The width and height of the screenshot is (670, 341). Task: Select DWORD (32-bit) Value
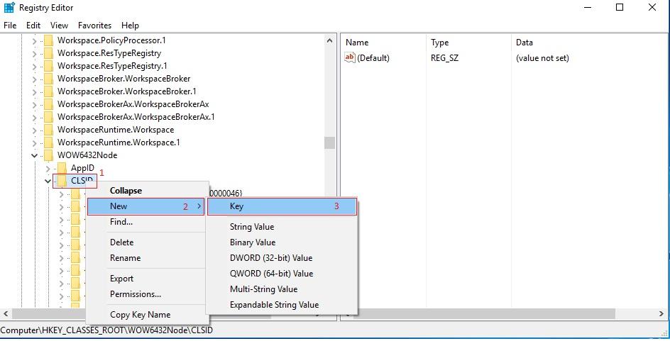point(282,258)
